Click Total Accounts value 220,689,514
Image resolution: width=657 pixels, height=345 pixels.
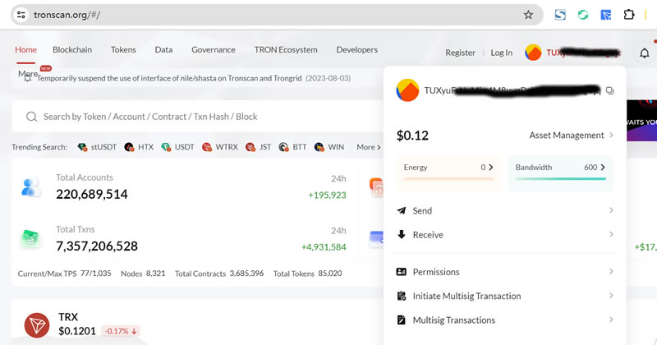click(x=92, y=194)
